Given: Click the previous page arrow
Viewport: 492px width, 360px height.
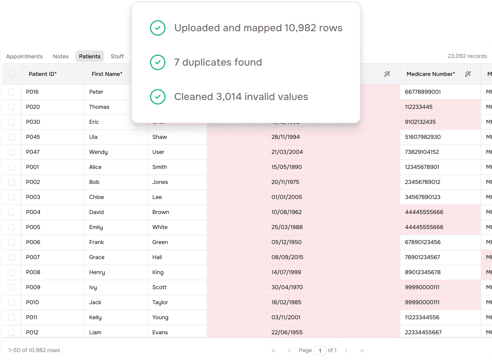Looking at the screenshot, I should pos(289,350).
